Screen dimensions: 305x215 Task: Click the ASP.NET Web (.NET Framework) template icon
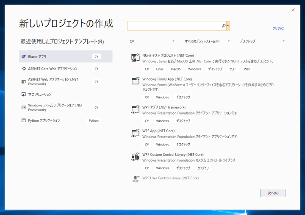(x=24, y=81)
